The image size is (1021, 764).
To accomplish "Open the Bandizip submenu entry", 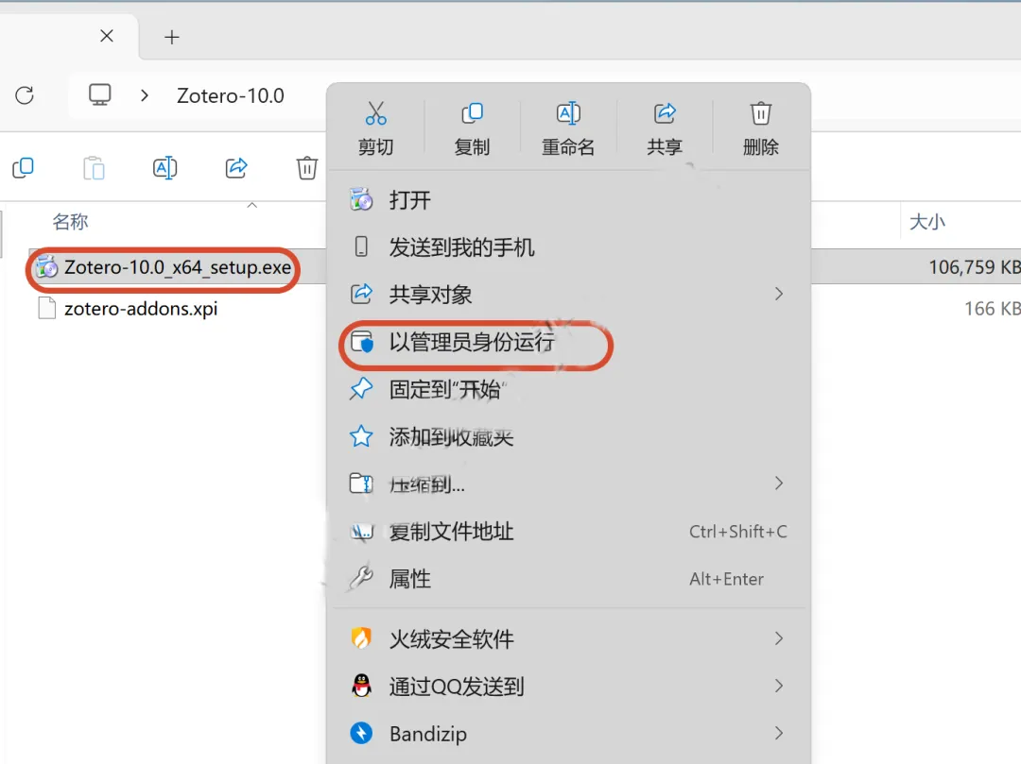I will (570, 734).
